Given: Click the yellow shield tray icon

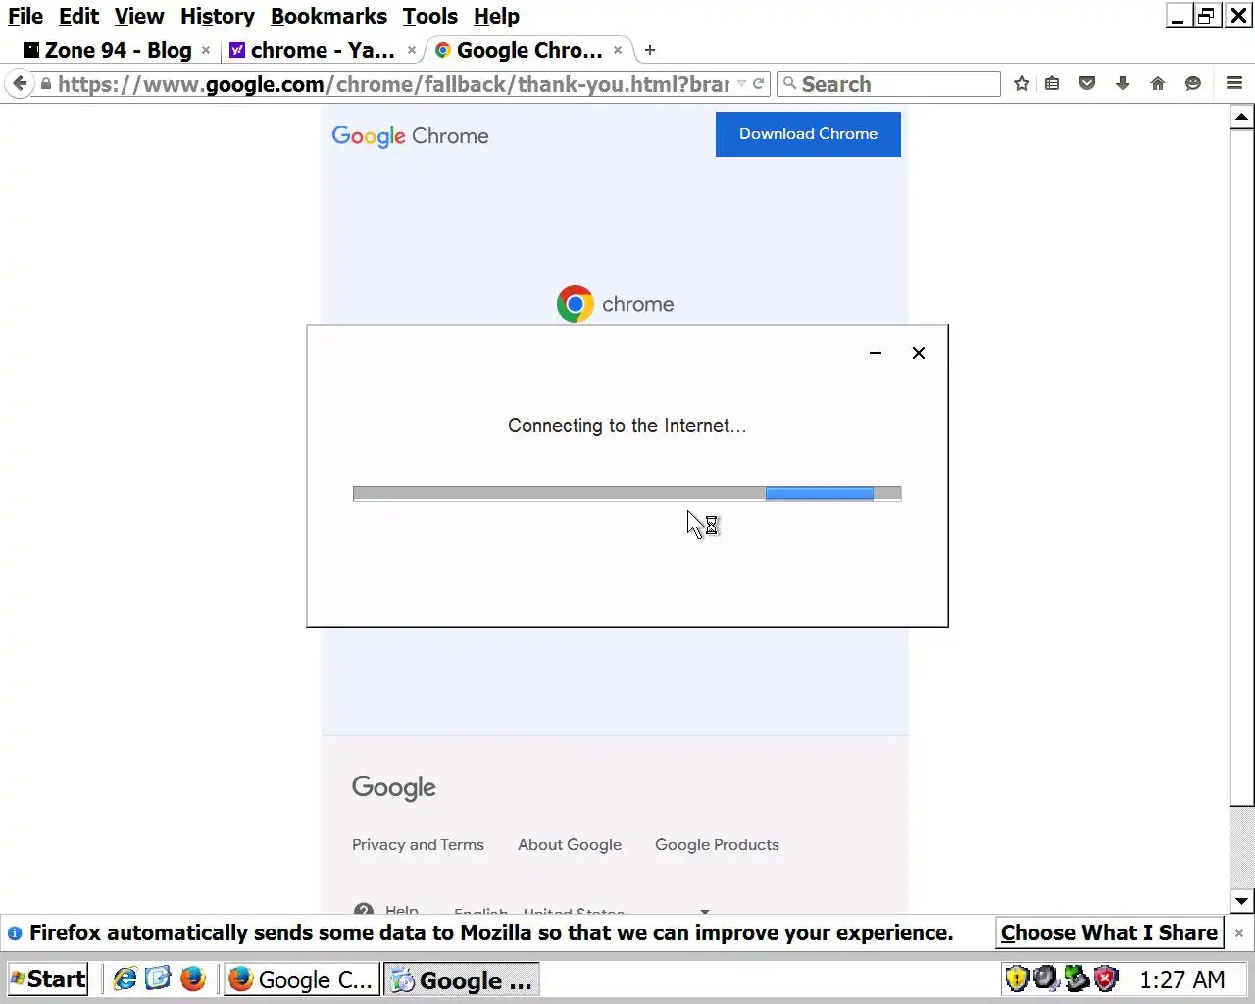Looking at the screenshot, I should point(1017,979).
